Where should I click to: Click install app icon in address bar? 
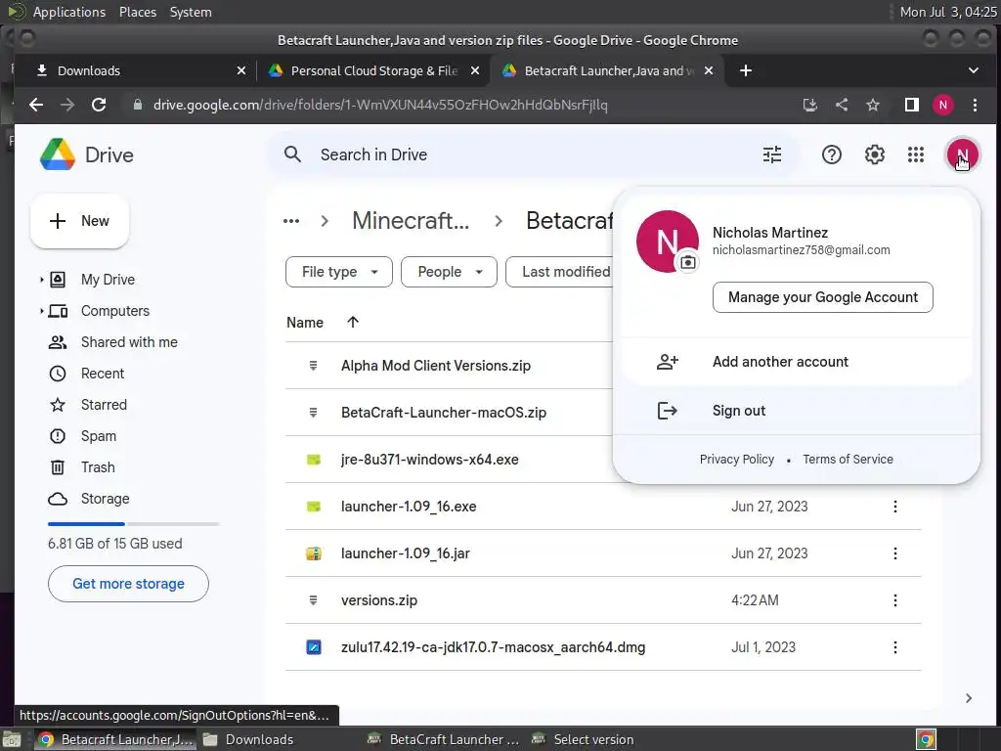click(809, 105)
